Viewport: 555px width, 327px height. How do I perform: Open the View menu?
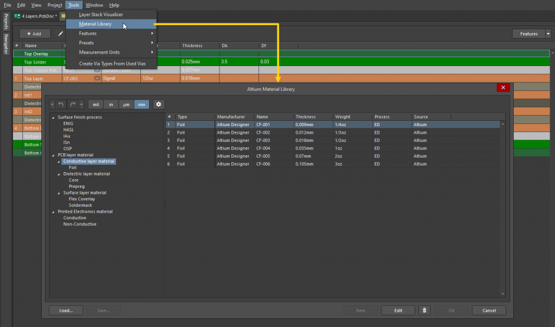coord(36,5)
